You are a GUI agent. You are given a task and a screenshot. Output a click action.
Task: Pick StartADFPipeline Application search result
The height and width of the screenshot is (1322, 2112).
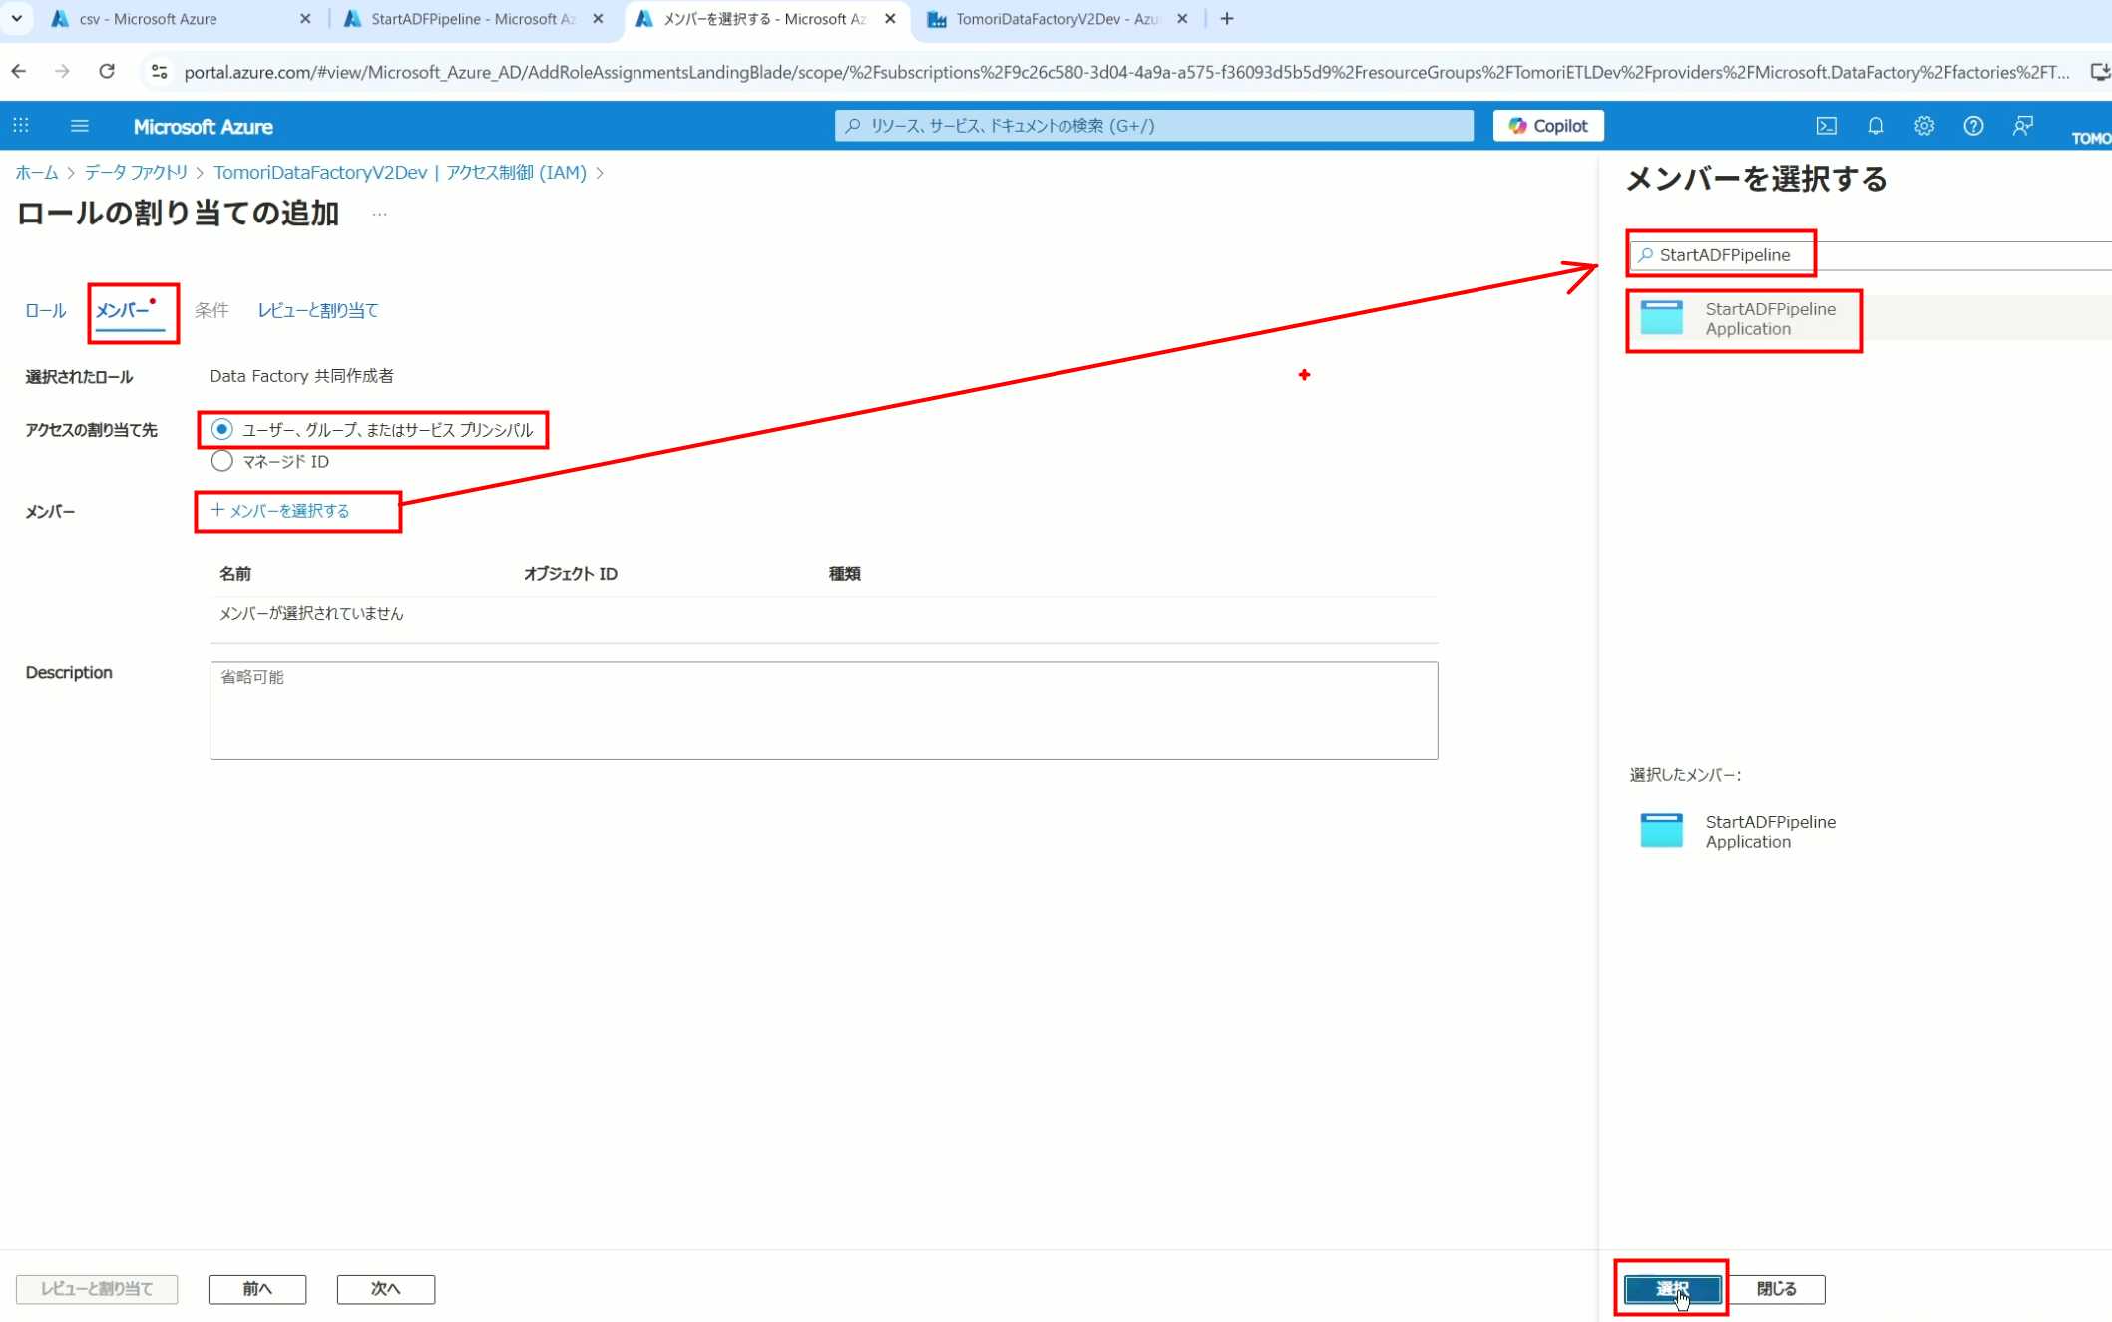pos(1769,319)
